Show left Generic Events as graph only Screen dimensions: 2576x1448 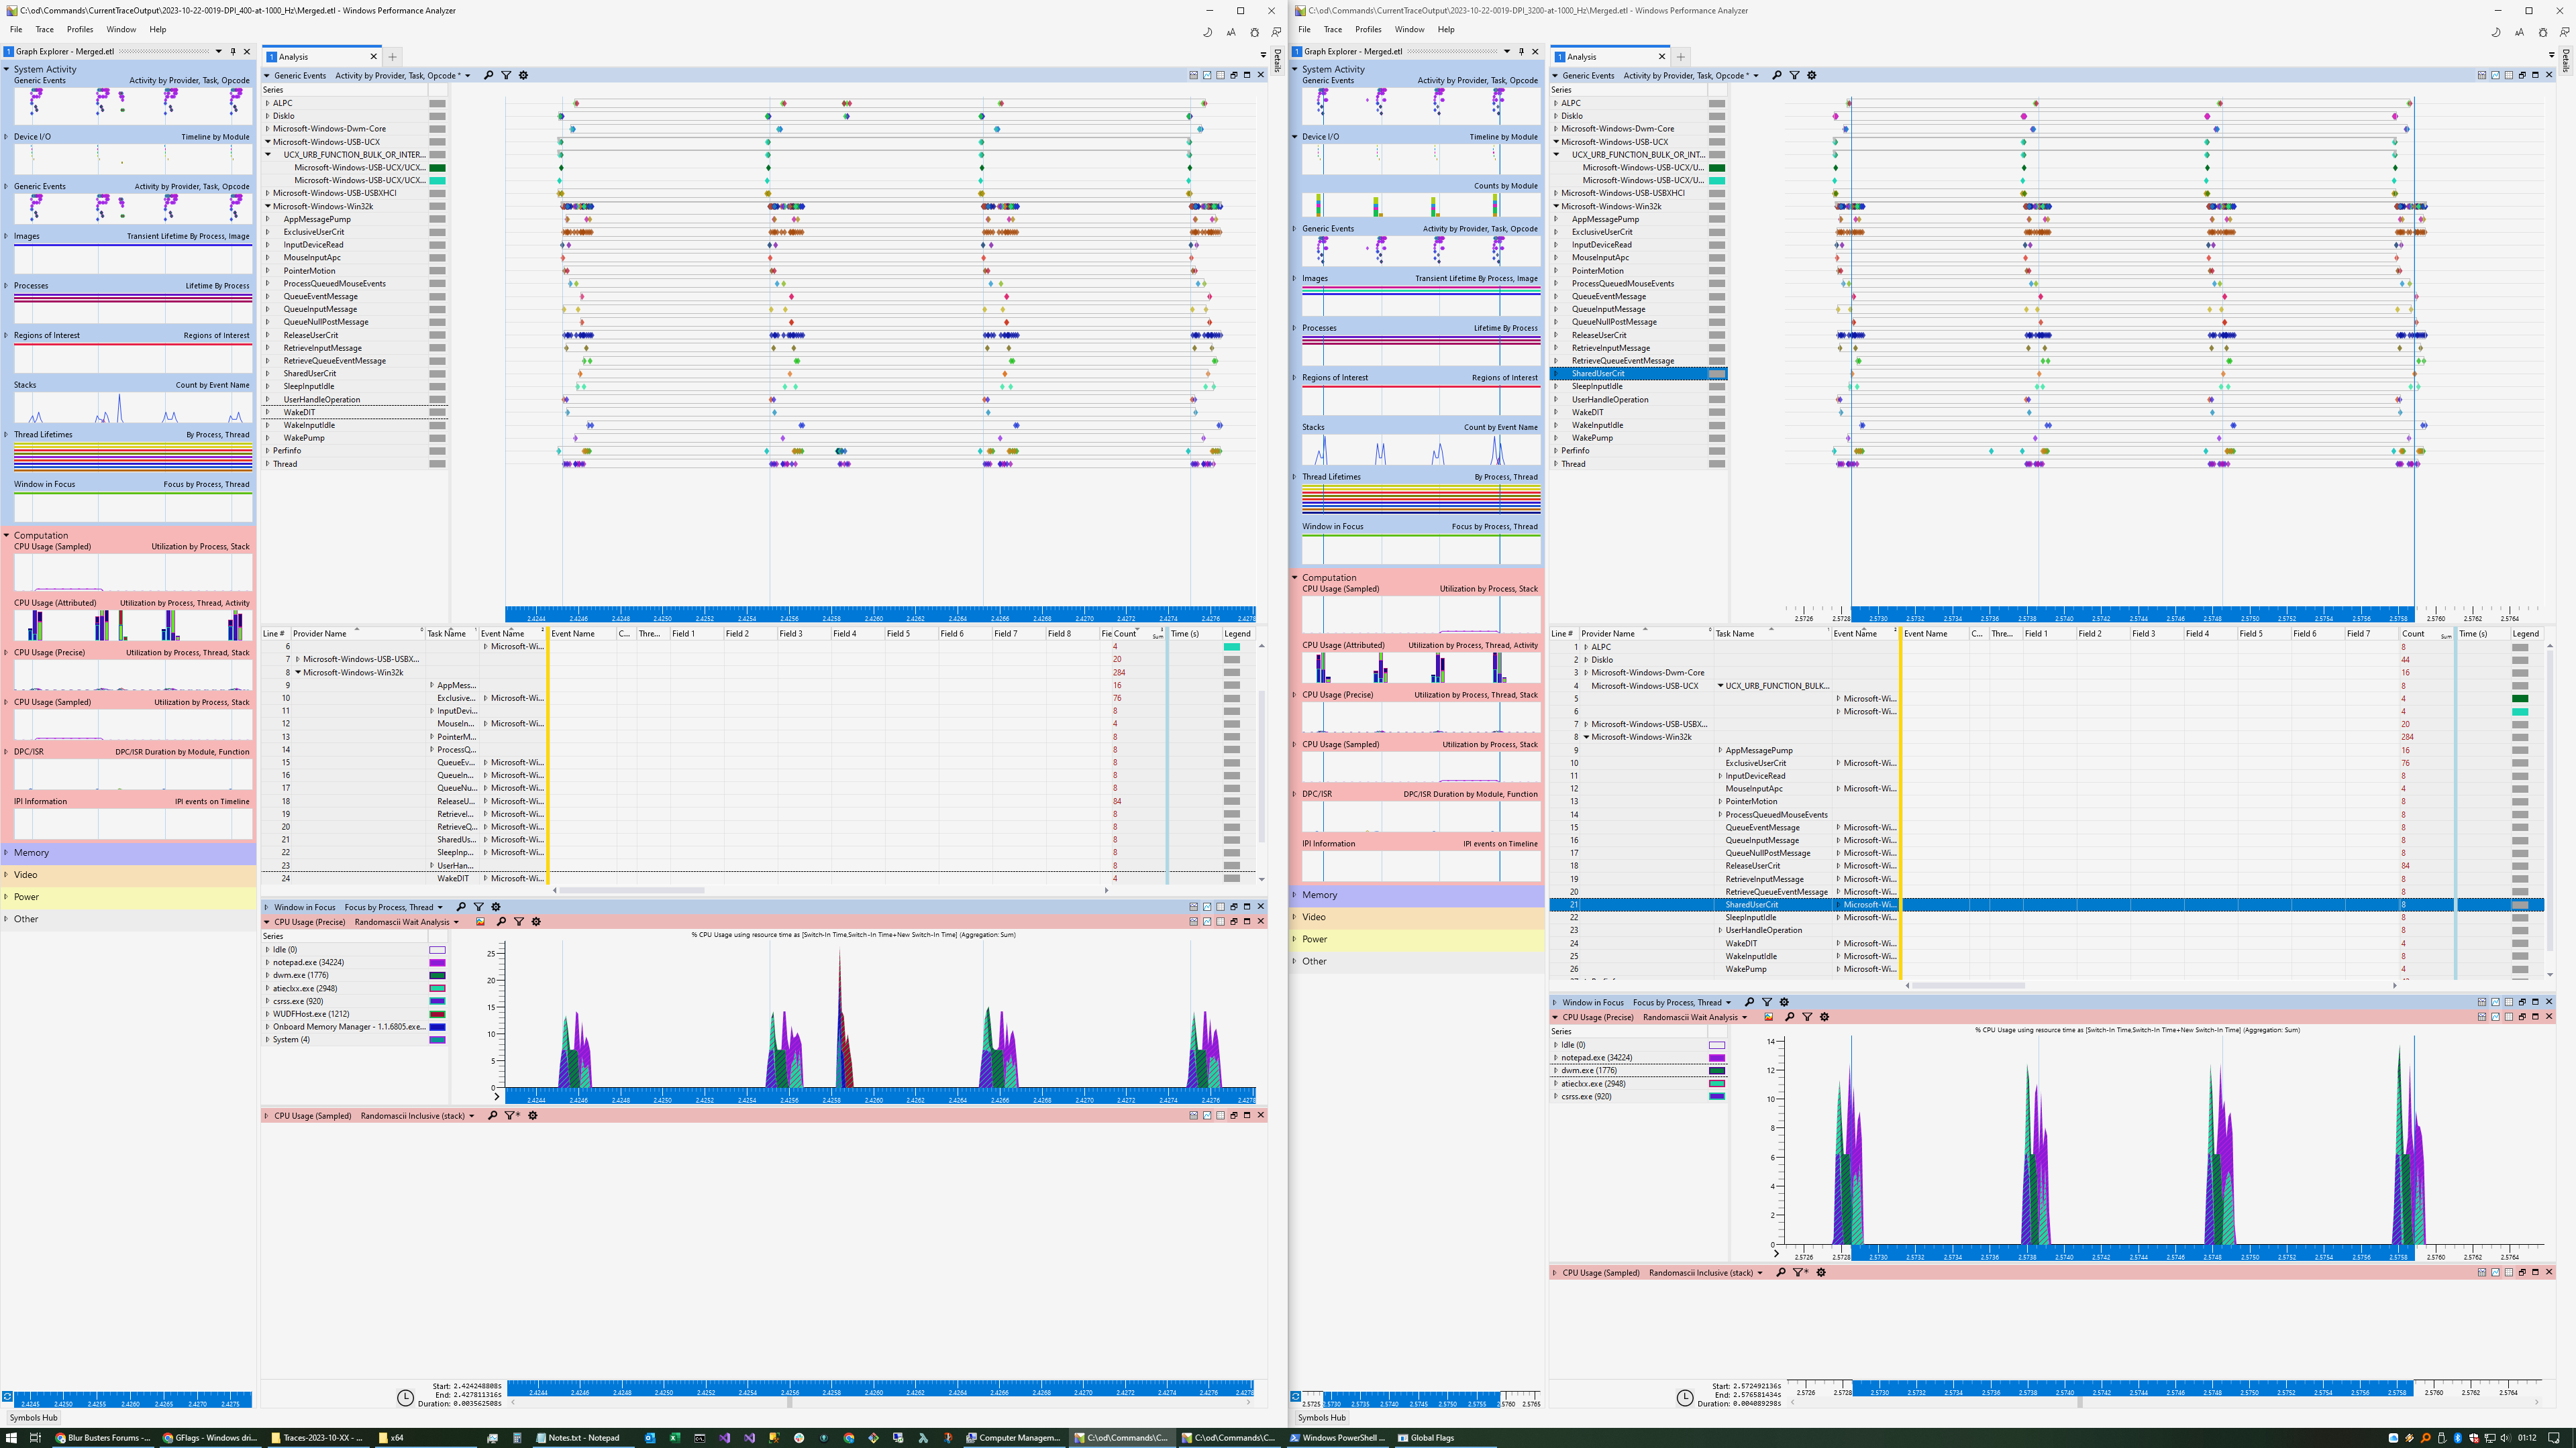click(x=1207, y=75)
